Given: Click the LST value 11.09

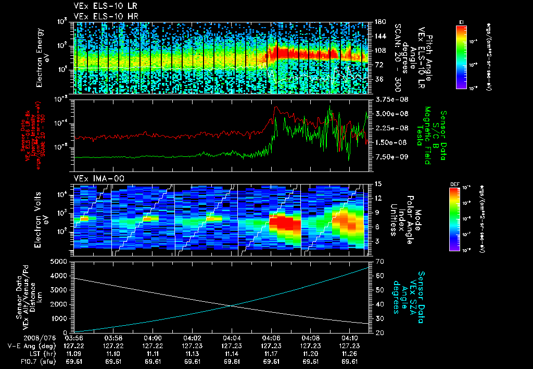Looking at the screenshot, I should 74,354.
